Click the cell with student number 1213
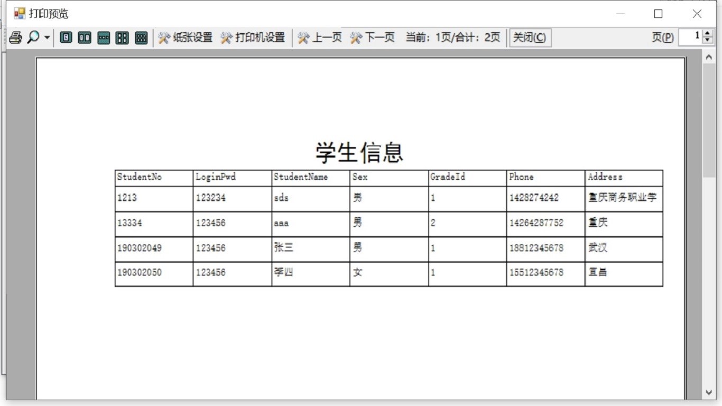Viewport: 722px width, 406px height. point(154,198)
